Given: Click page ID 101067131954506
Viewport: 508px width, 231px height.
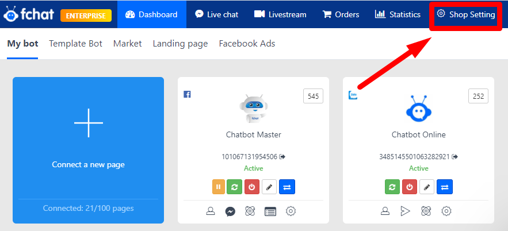Looking at the screenshot, I should coord(250,157).
